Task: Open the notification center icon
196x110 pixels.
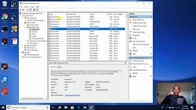Action: (x=192, y=107)
